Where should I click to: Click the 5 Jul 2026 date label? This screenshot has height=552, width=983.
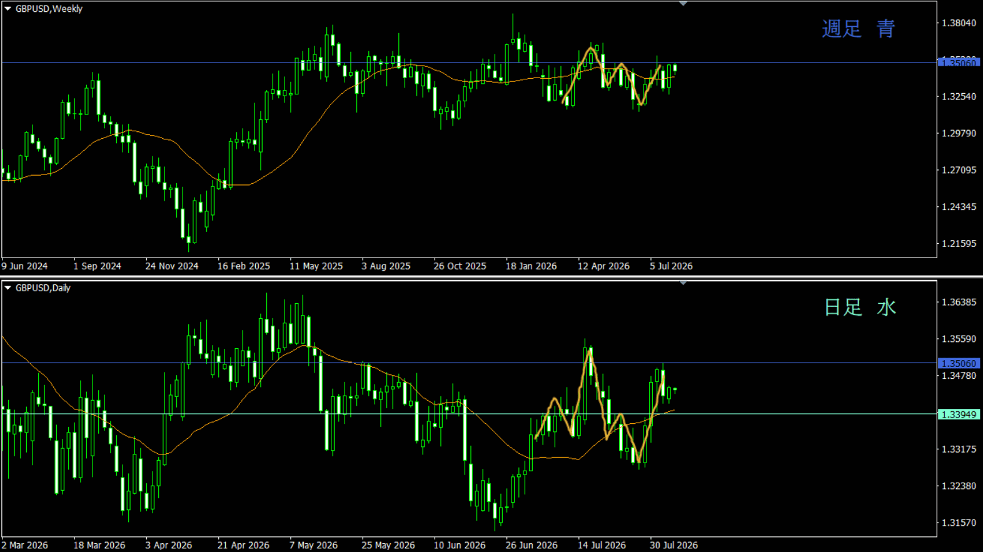(x=671, y=266)
